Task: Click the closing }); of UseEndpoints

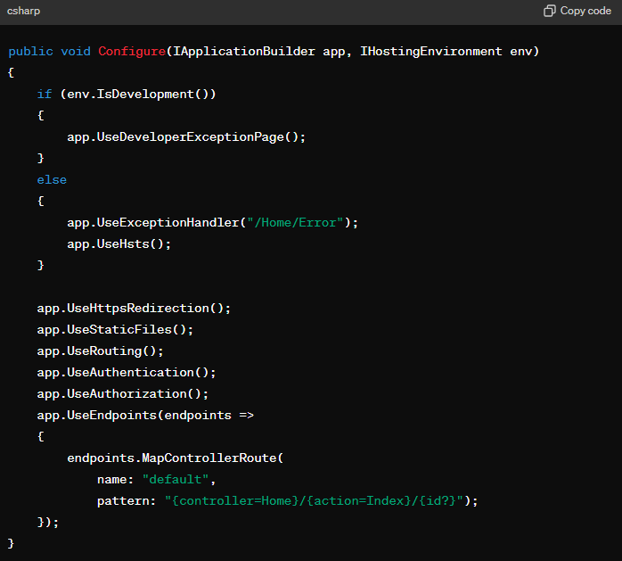Action: 47,523
